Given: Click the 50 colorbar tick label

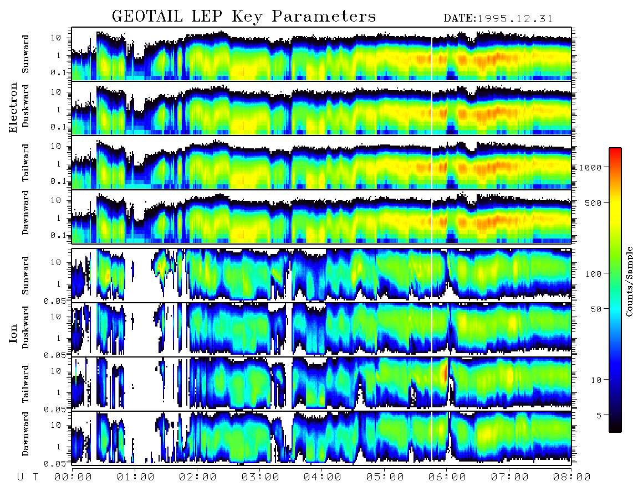Looking at the screenshot, I should tap(596, 309).
